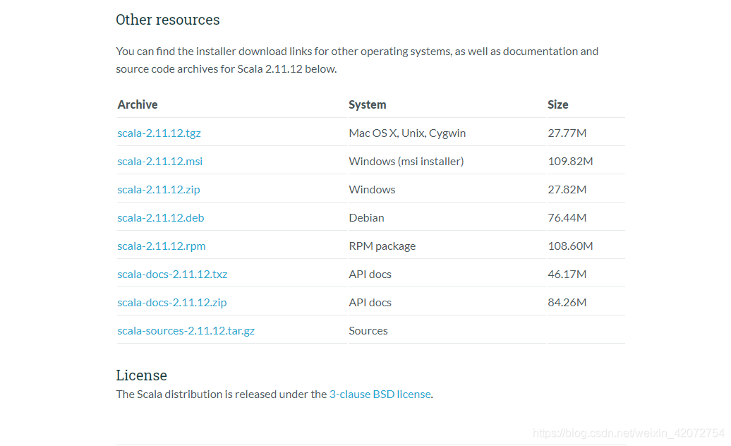Select the 108.60M size value
731x446 pixels.
pos(570,246)
